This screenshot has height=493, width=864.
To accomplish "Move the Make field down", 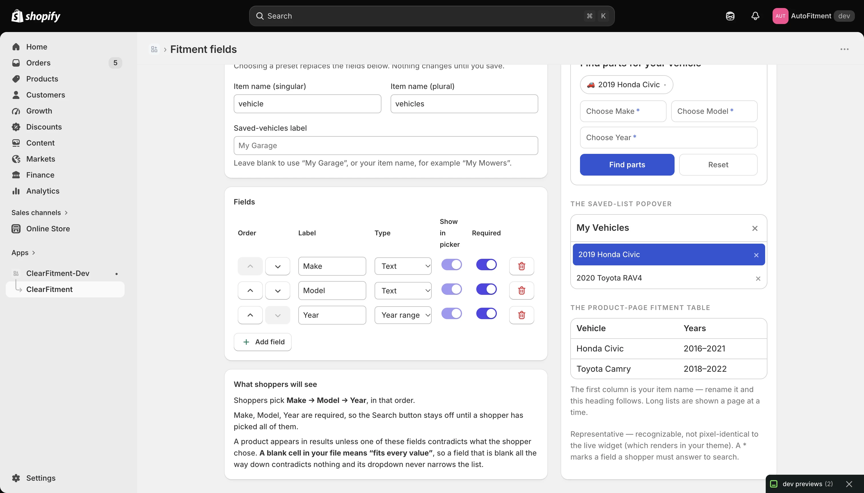I will pos(277,266).
